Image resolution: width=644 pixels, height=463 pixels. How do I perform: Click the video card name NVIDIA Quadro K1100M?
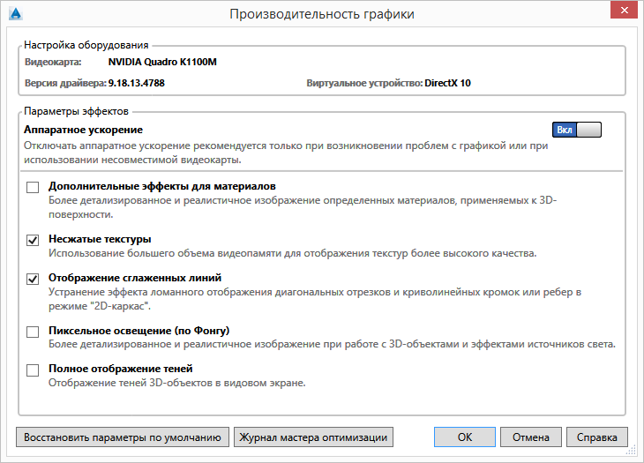162,62
